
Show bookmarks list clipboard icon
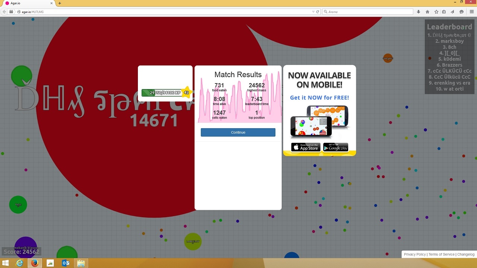(x=444, y=12)
